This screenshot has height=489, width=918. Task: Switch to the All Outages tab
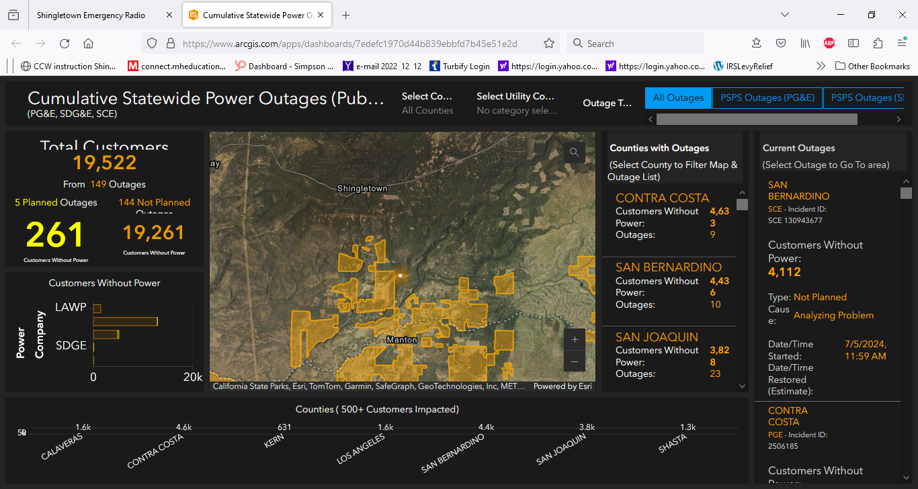tap(678, 97)
